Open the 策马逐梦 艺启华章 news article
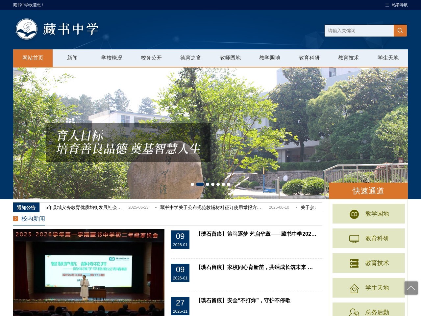Image resolution: width=421 pixels, height=316 pixels. (x=257, y=234)
